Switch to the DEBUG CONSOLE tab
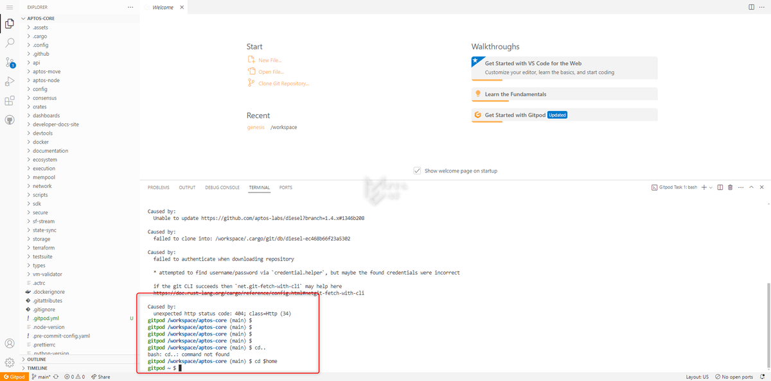 point(222,187)
